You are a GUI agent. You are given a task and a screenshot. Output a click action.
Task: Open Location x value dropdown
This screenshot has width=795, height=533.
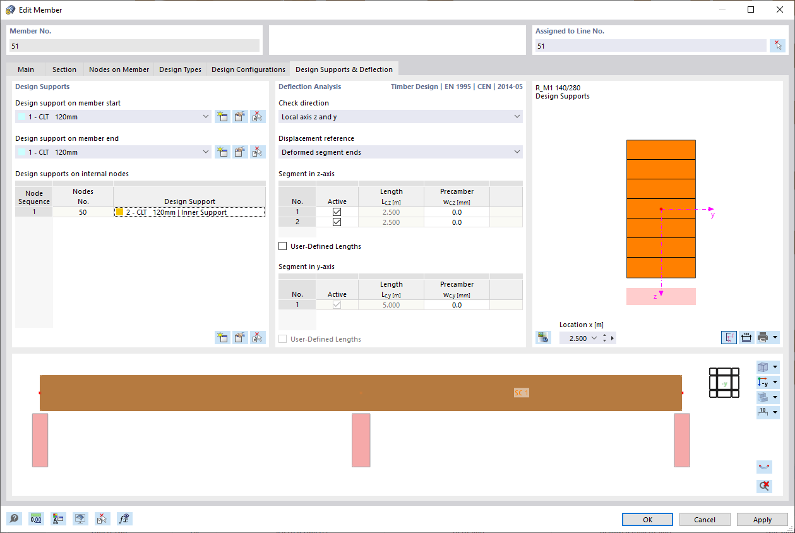point(594,338)
